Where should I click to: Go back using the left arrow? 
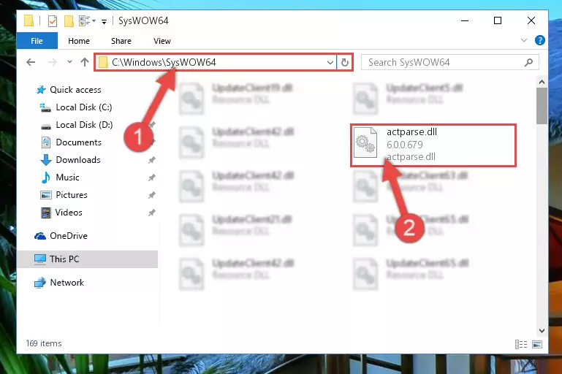coord(31,62)
